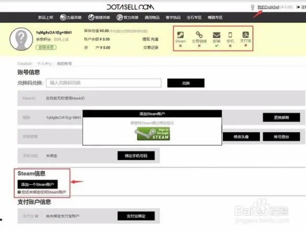This screenshot has height=231, width=306.
Task: Click the 更换邮箱 change email button
Action: pos(282,117)
